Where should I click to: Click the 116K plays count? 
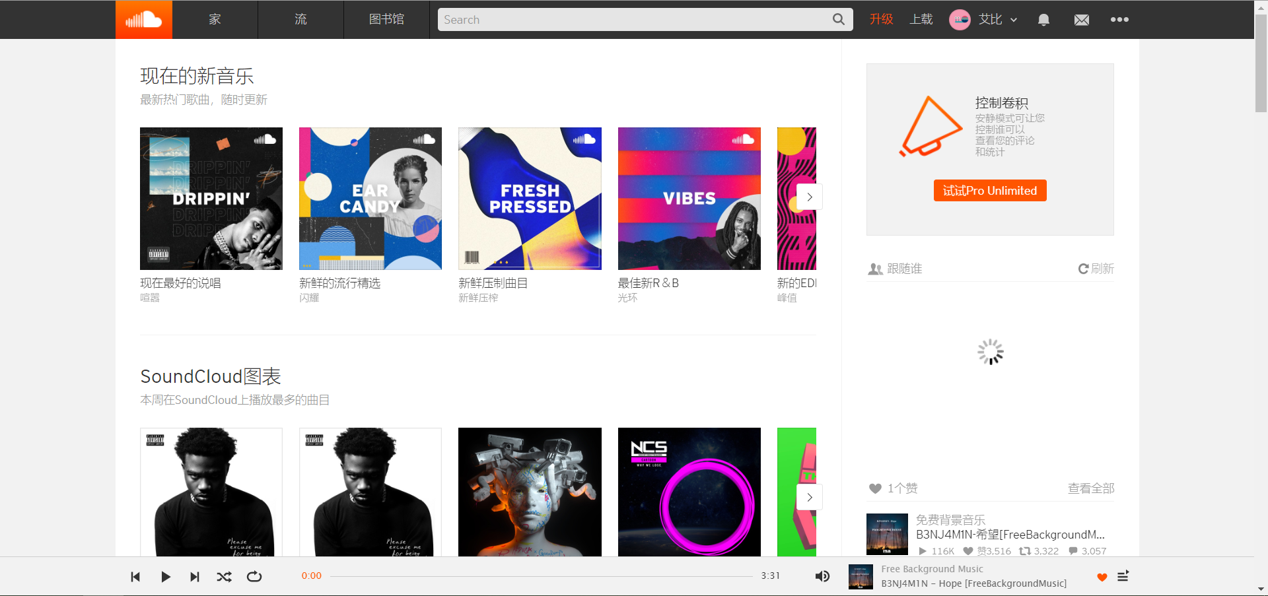point(936,551)
